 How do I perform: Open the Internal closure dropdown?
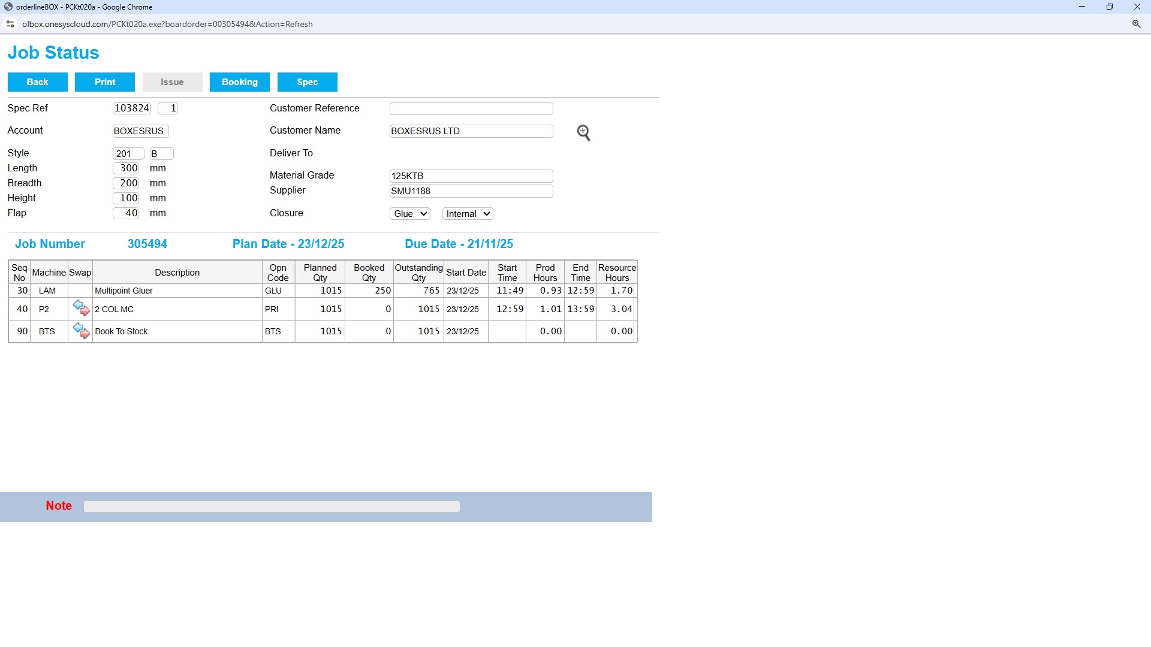pyautogui.click(x=468, y=214)
